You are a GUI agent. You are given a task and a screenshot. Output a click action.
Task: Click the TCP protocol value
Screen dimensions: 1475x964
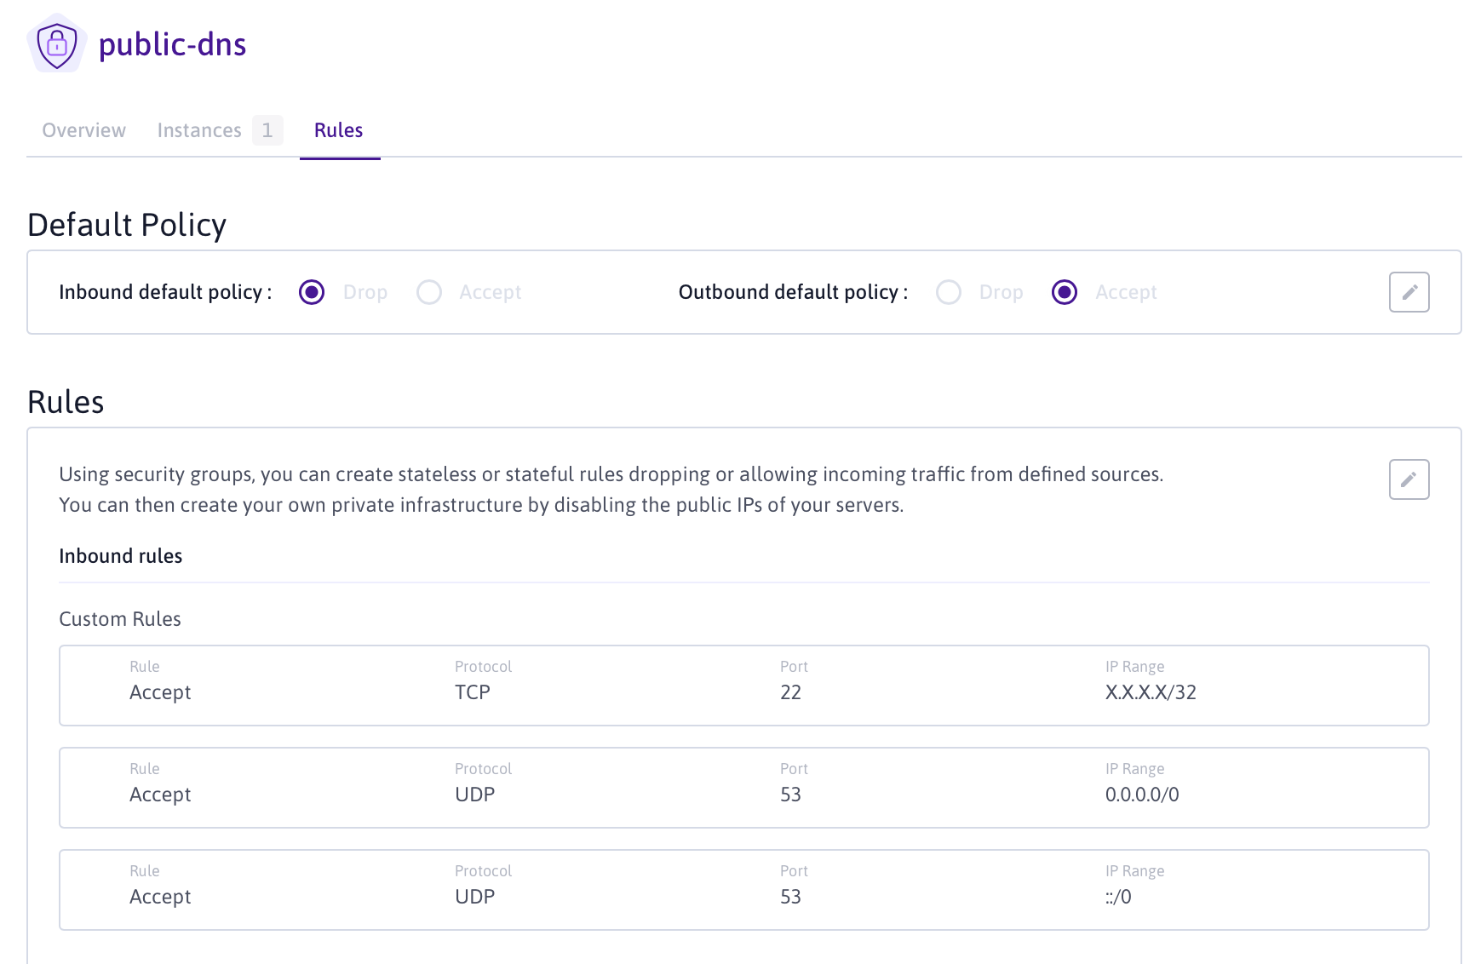pyautogui.click(x=473, y=692)
